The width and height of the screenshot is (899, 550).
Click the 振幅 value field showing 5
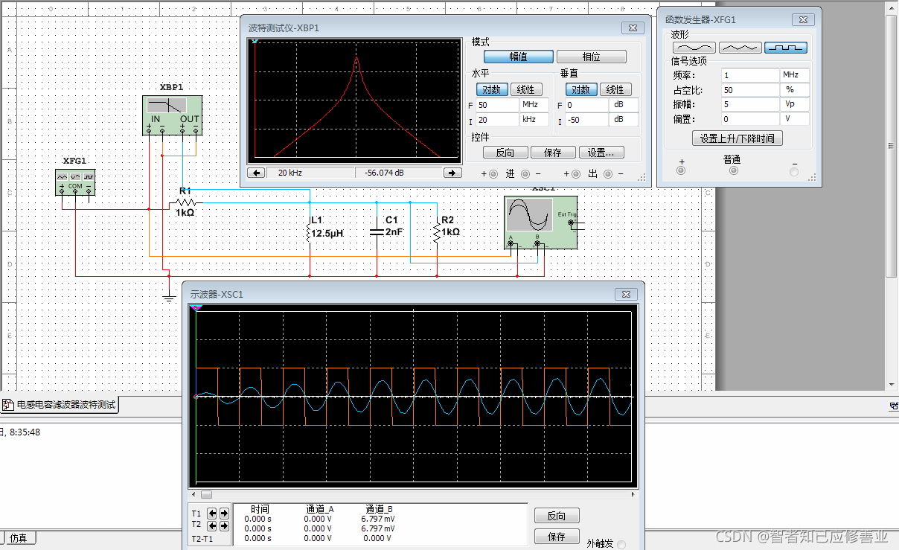pos(750,104)
